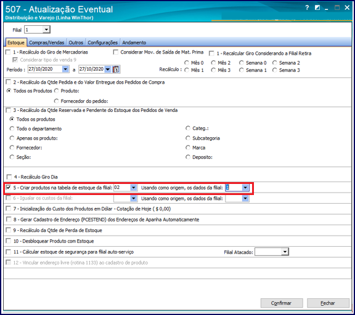Viewport: 355px width, 315px height.
Task: Expand option 6 origin filial dropdown
Action: (245, 198)
